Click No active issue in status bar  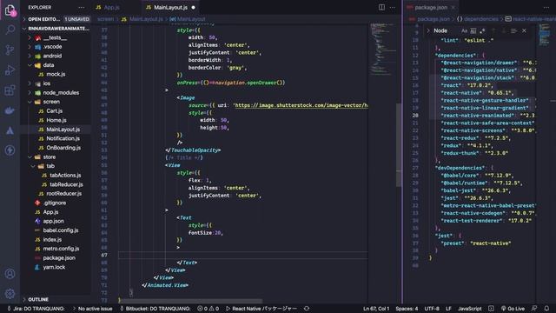pyautogui.click(x=93, y=309)
